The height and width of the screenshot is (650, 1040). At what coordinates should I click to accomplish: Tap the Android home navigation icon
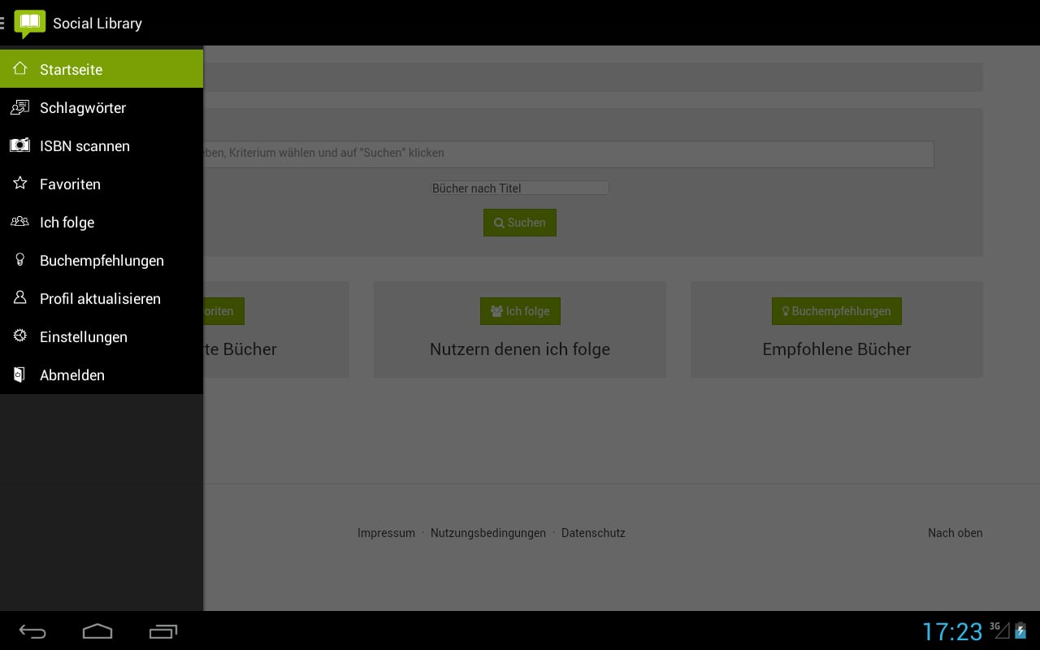click(x=97, y=631)
